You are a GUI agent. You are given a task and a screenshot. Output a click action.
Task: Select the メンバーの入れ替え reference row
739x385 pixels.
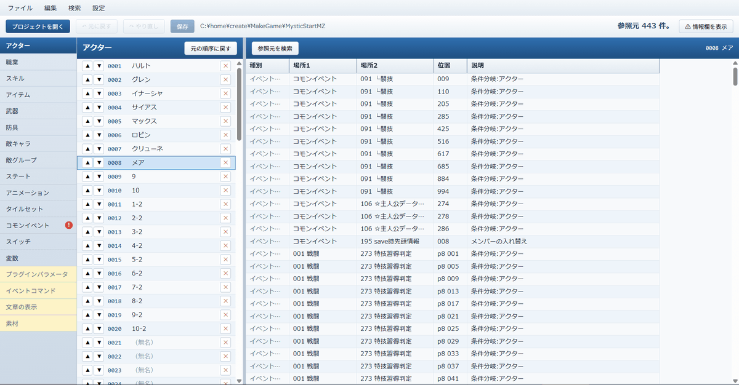point(453,241)
